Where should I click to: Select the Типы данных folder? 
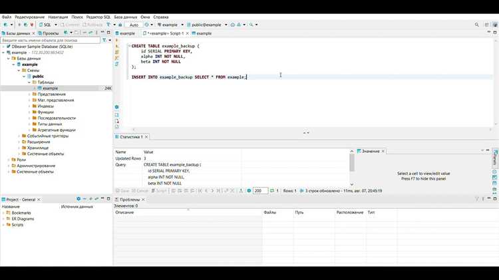(x=50, y=124)
